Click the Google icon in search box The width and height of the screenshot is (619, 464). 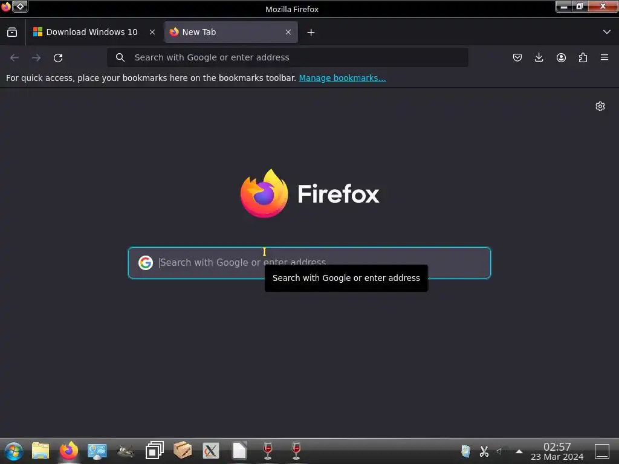click(146, 263)
